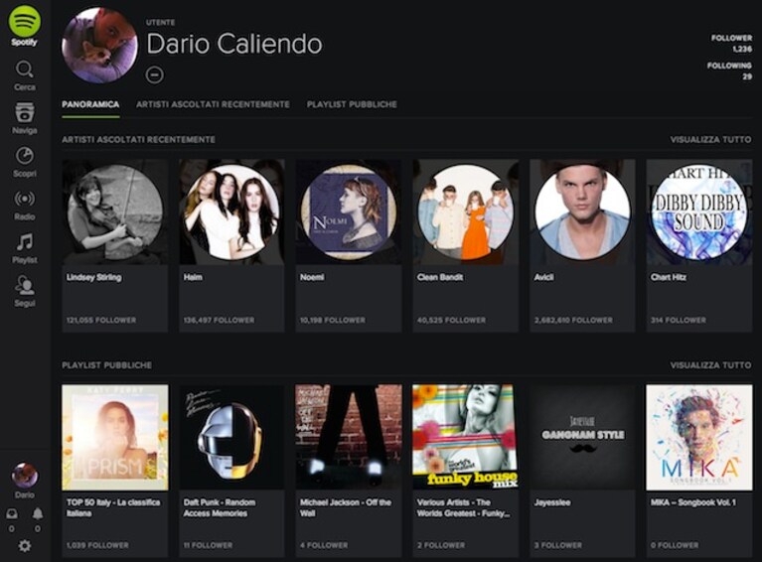Open the inbox icon in sidebar
762x562 pixels.
pyautogui.click(x=12, y=513)
